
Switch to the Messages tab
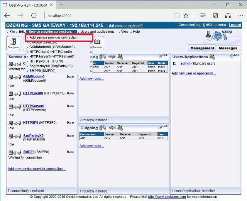(228, 48)
